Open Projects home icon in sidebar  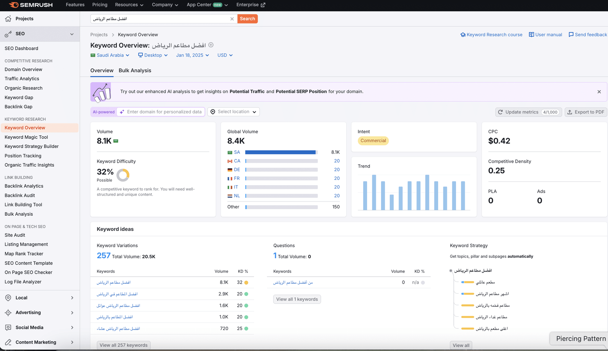tap(8, 19)
